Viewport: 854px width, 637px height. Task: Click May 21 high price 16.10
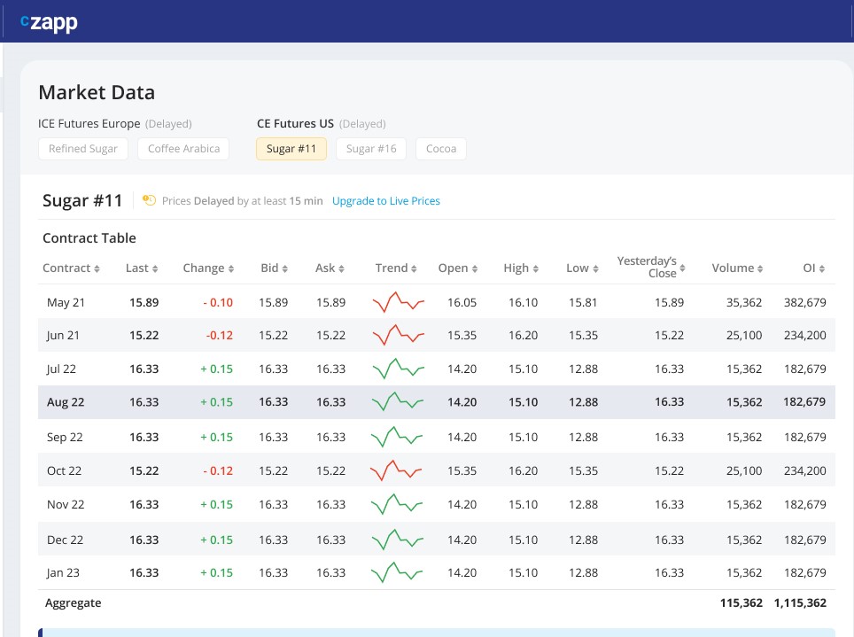pos(523,302)
